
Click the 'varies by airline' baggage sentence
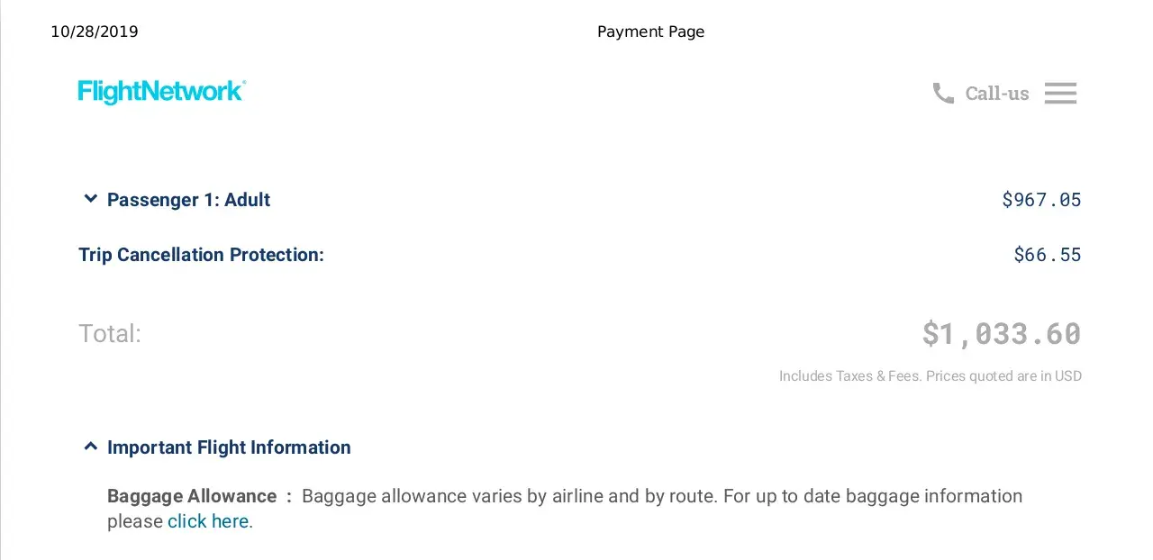click(x=661, y=496)
